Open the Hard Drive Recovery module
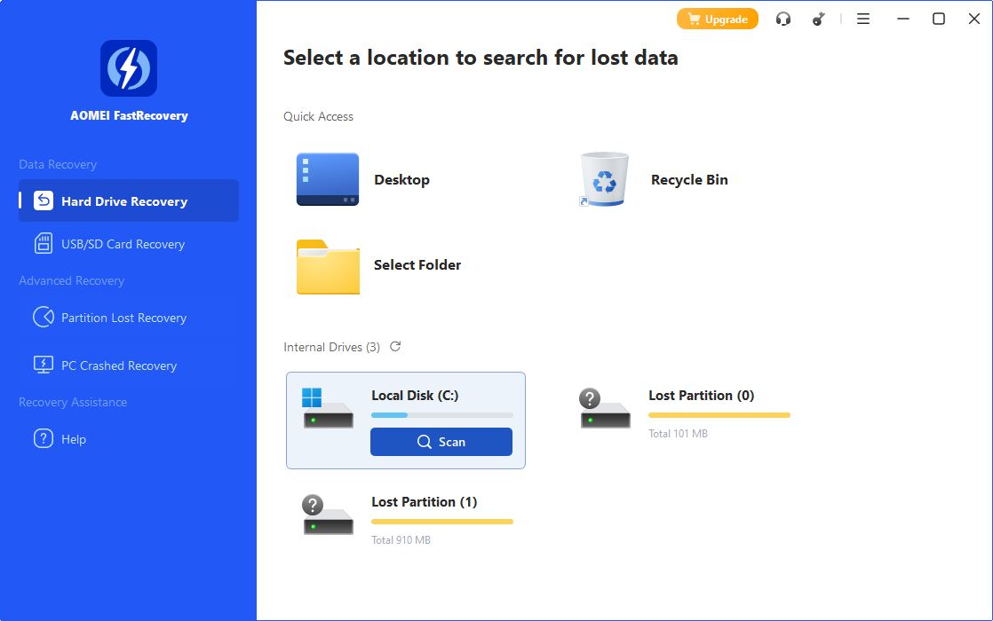This screenshot has width=993, height=621. click(129, 200)
